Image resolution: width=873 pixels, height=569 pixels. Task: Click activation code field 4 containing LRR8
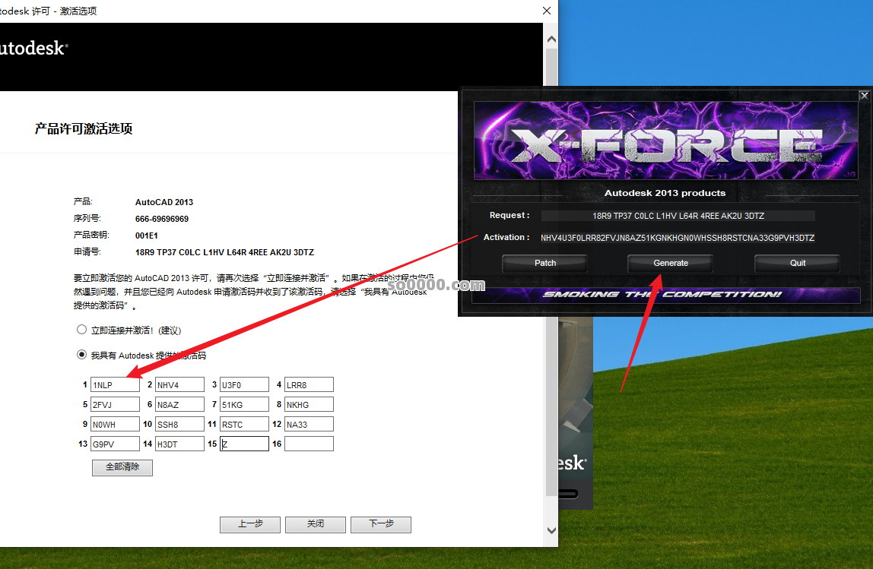[309, 384]
